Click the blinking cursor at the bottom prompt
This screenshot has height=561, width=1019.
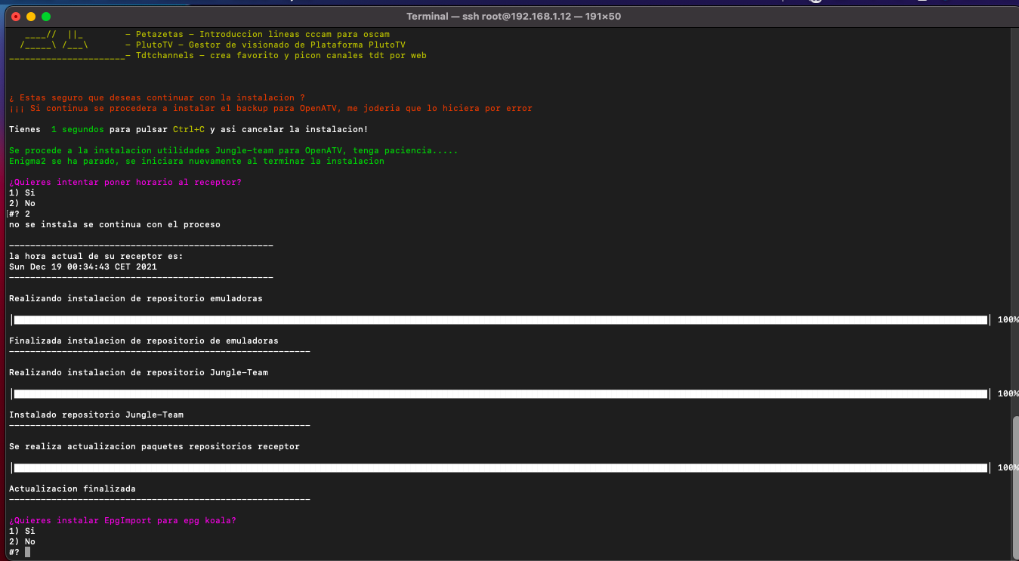[x=27, y=552]
